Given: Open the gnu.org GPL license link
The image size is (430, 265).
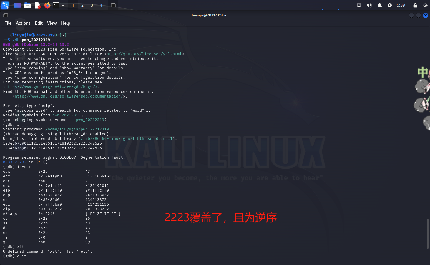Looking at the screenshot, I should click(x=145, y=54).
